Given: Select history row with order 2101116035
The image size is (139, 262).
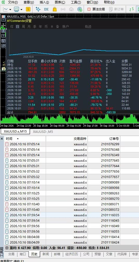Looking at the screenshot, I should click(72, 215).
